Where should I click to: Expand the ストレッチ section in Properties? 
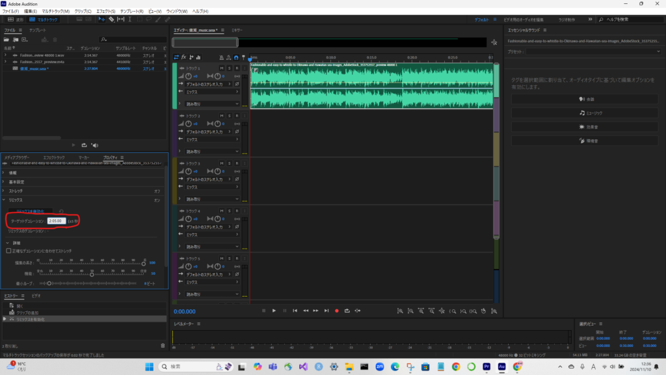tap(14, 191)
